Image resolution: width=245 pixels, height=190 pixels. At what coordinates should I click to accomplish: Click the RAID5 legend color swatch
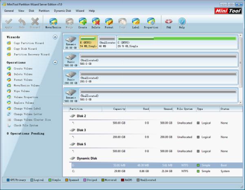tap(123, 180)
